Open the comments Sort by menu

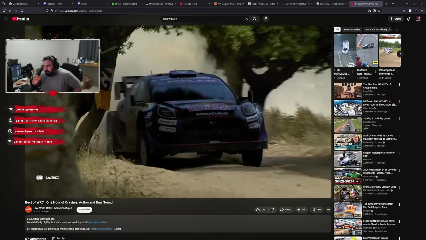pos(58,238)
